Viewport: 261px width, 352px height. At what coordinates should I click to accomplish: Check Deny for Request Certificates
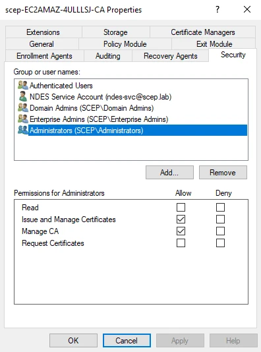(x=220, y=243)
